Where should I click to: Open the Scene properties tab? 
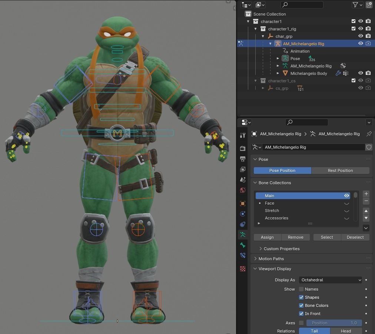242,180
